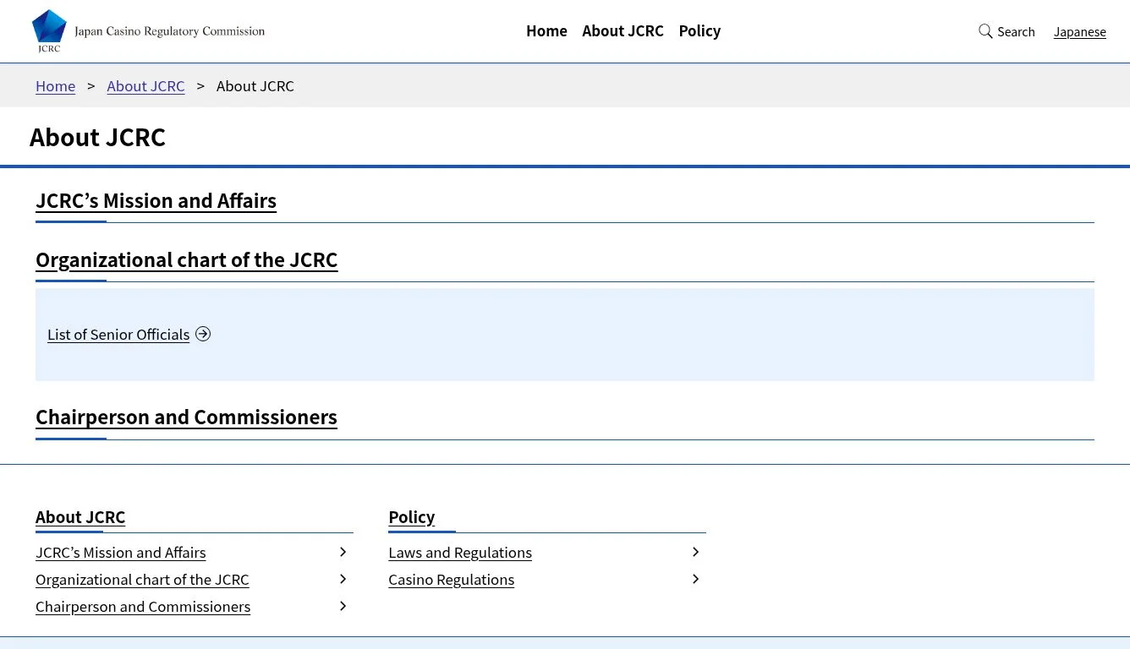Screen dimensions: 1130x649
Task: Open JCRC's Mission and Affairs section heading
Action: click(156, 200)
